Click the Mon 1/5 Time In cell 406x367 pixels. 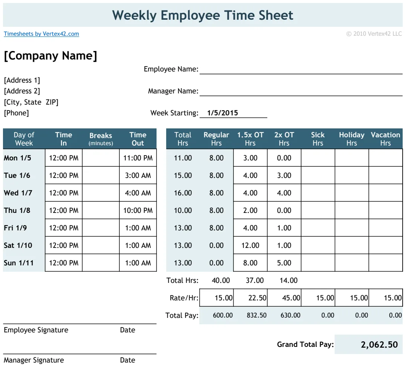(64, 158)
